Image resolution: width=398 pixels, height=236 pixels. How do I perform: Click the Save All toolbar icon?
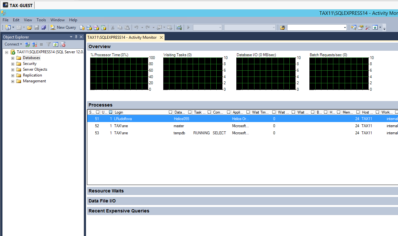(44, 27)
